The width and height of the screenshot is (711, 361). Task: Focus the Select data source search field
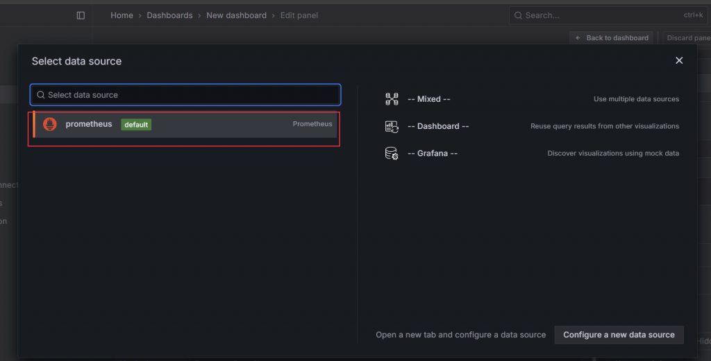point(185,94)
